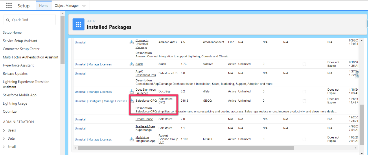The image size is (368, 155).
Task: Focus the Quick Find search field
Action: (32, 20)
